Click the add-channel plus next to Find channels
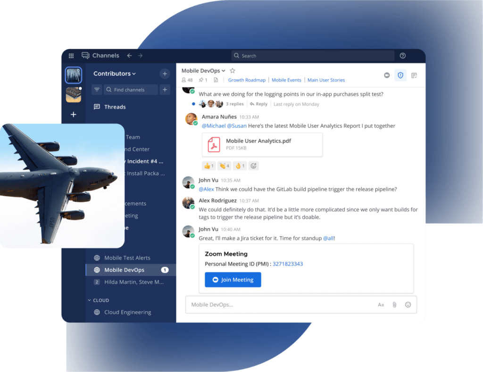 pyautogui.click(x=164, y=89)
